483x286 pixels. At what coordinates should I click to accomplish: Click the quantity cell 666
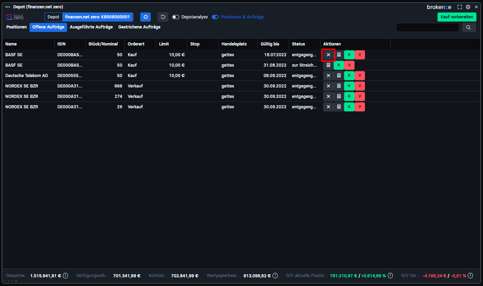[x=105, y=86]
